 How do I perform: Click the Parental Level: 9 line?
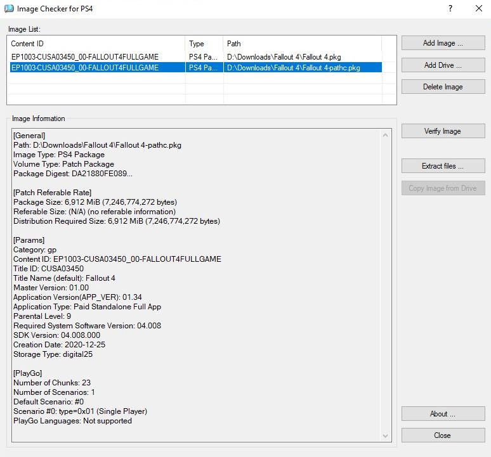43,316
